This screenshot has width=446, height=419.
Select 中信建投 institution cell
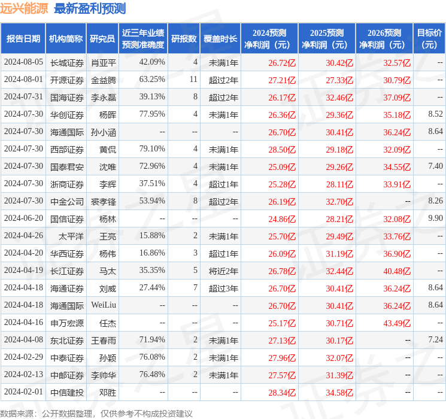67,393
